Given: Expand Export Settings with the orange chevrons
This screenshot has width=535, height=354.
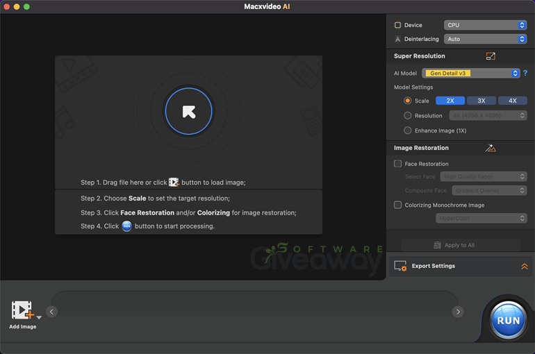Looking at the screenshot, I should point(525,266).
